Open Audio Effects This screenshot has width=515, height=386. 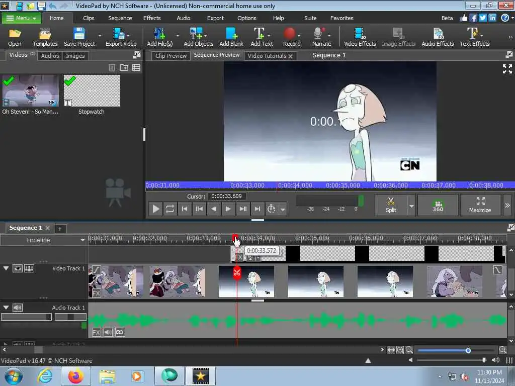tap(438, 37)
